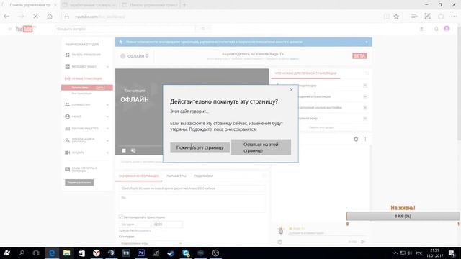Switch to the second browser tab
The image size is (461, 259).
(89, 5)
